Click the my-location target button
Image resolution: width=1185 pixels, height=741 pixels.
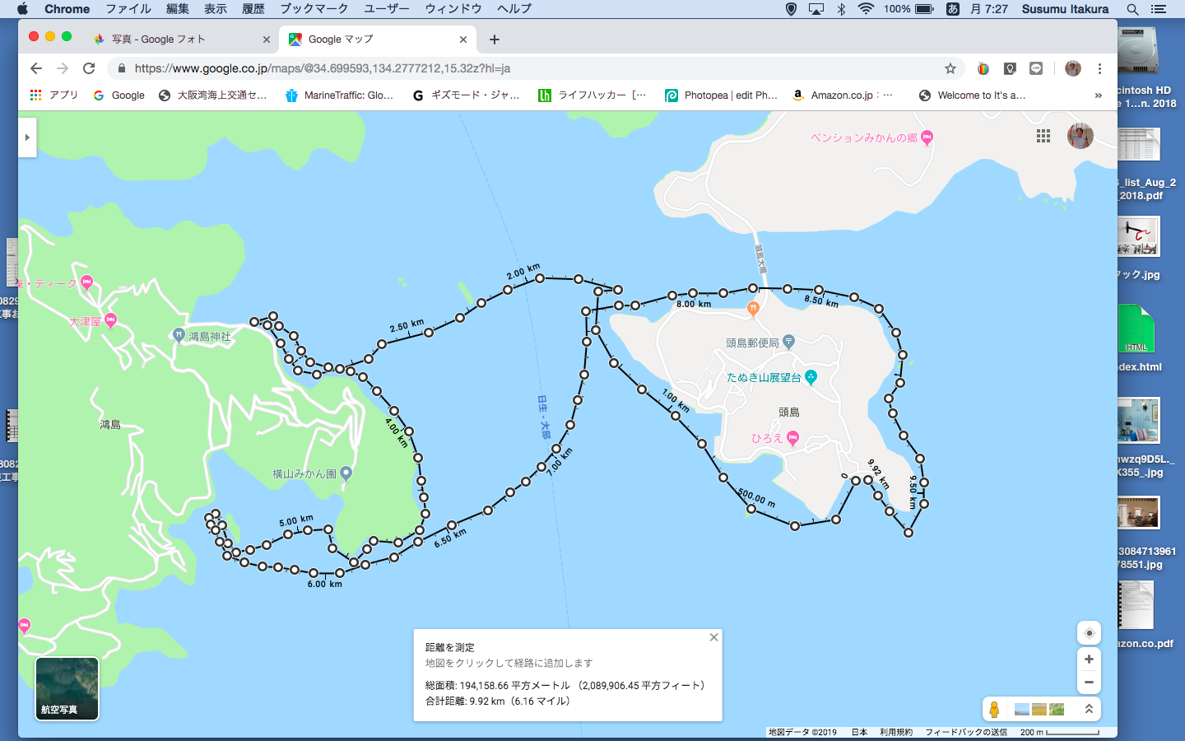(x=1089, y=633)
